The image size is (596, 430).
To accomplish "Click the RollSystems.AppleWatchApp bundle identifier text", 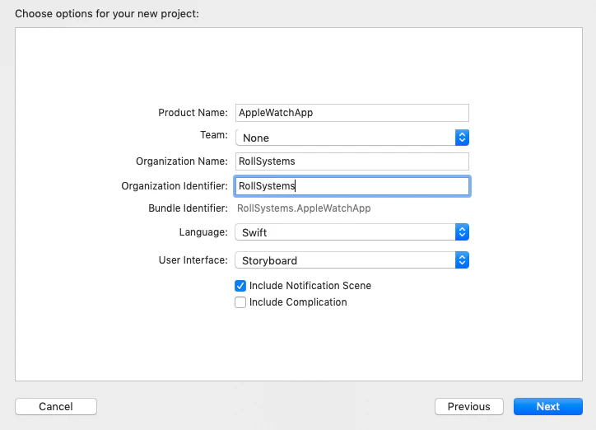I will (304, 208).
